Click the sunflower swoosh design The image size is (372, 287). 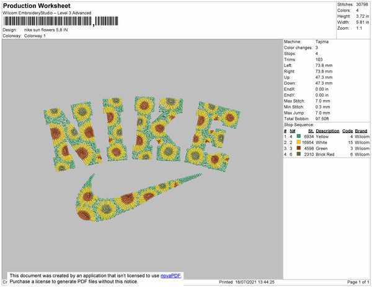point(138,197)
